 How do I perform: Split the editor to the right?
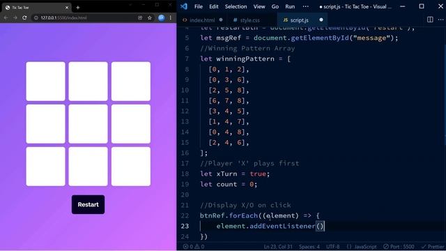[x=430, y=20]
